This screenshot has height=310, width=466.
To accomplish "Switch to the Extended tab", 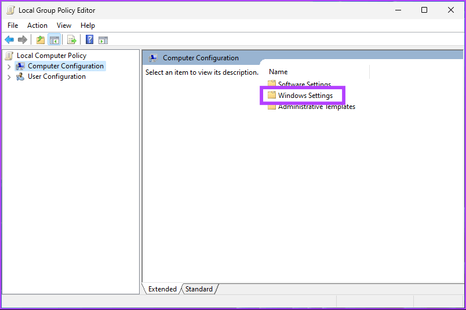I will tap(162, 289).
